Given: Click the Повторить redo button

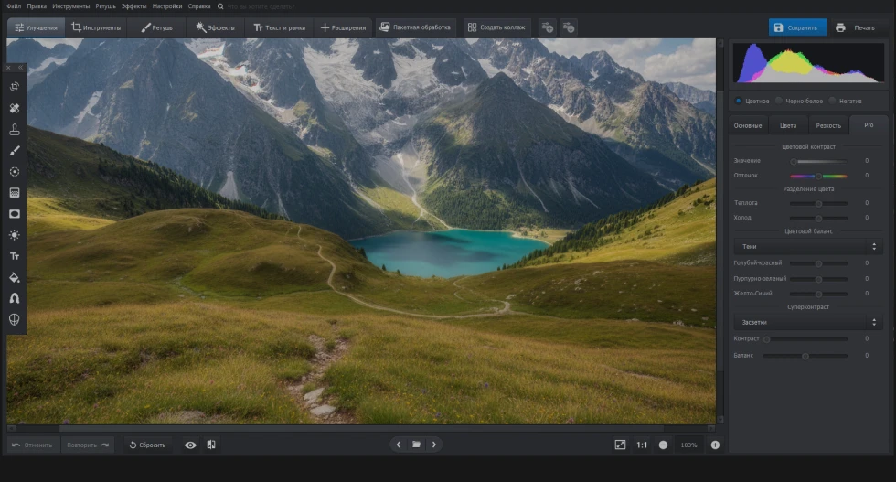Looking at the screenshot, I should [x=88, y=445].
